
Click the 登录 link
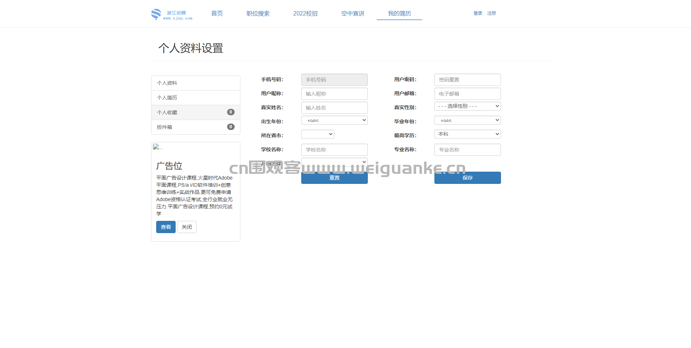point(478,13)
